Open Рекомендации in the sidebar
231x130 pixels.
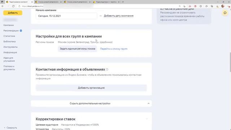(11, 31)
